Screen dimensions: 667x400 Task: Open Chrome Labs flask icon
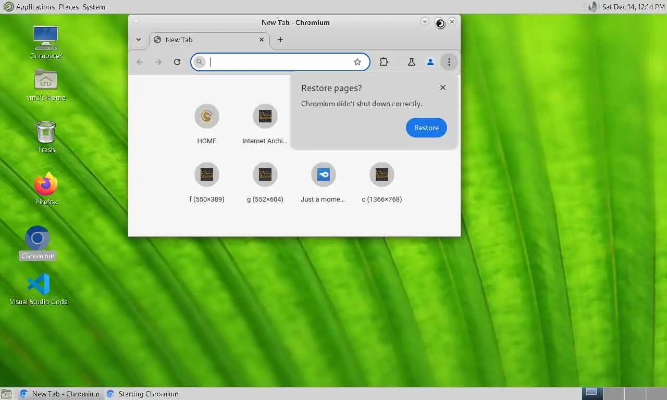pos(411,62)
